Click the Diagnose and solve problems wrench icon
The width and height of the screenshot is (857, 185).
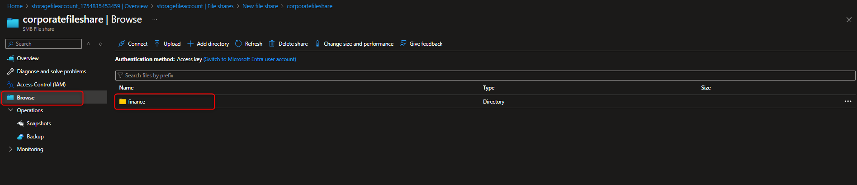coord(10,71)
